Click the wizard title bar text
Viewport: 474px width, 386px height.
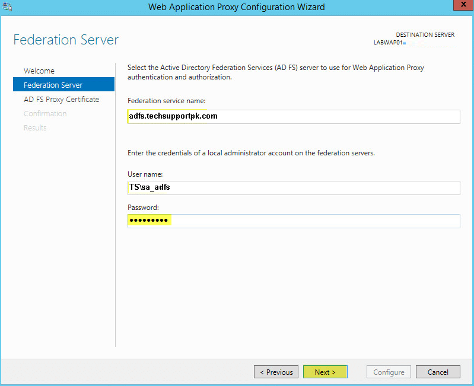pyautogui.click(x=236, y=7)
